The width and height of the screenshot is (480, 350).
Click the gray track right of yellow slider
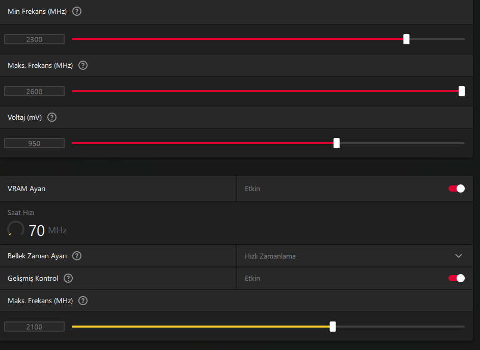click(x=400, y=327)
